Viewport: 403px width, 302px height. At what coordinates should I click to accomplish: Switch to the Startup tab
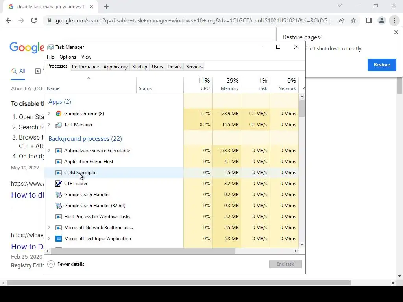[140, 67]
